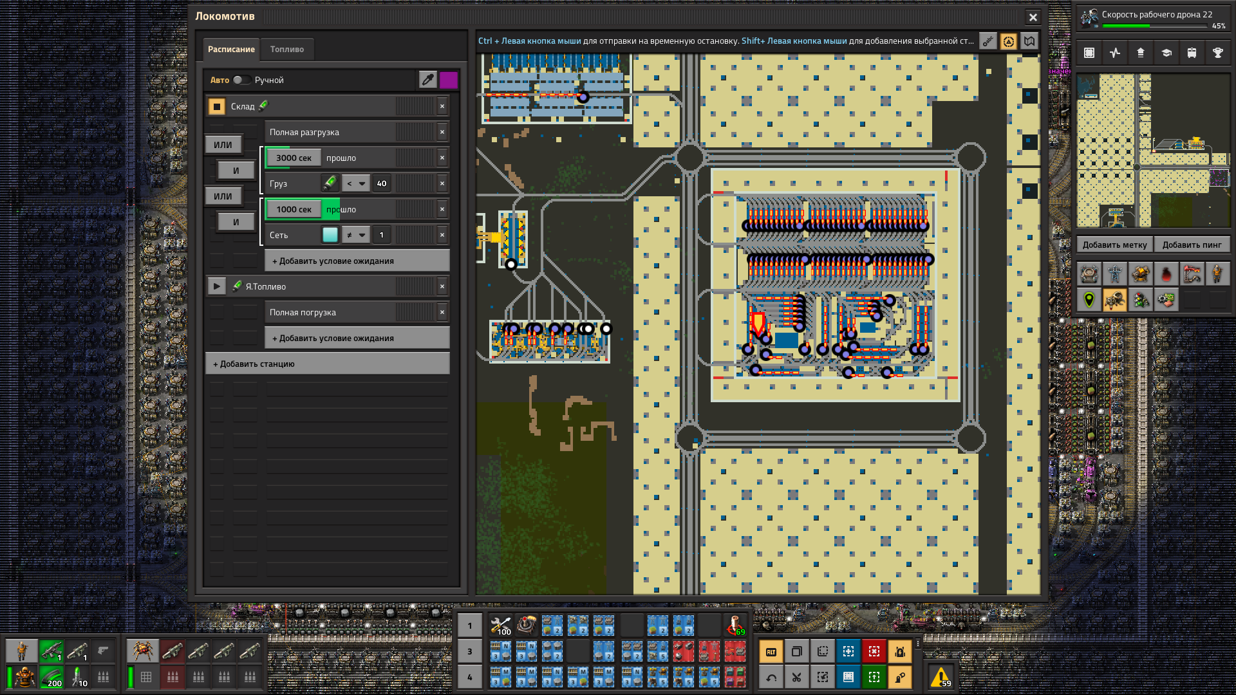The image size is (1236, 695).
Task: Toggle pollution cloud map filter
Action: [x=1166, y=274]
